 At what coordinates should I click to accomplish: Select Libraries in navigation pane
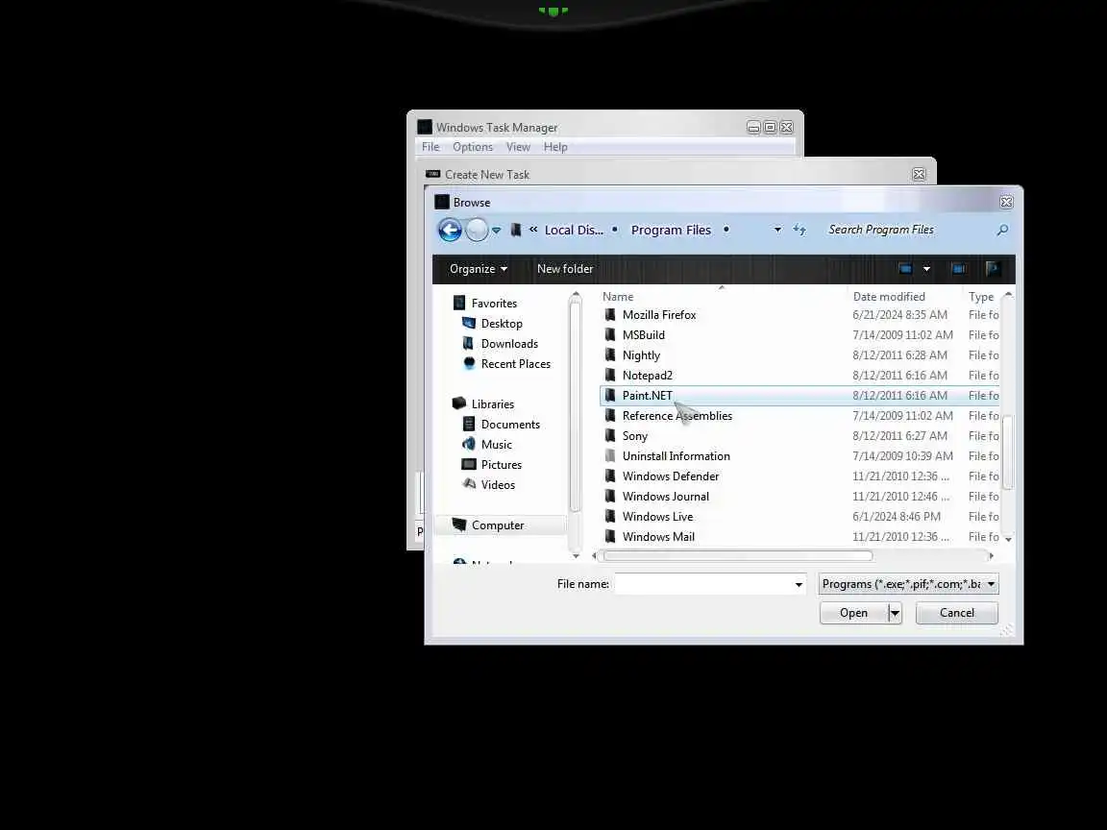[x=492, y=404]
